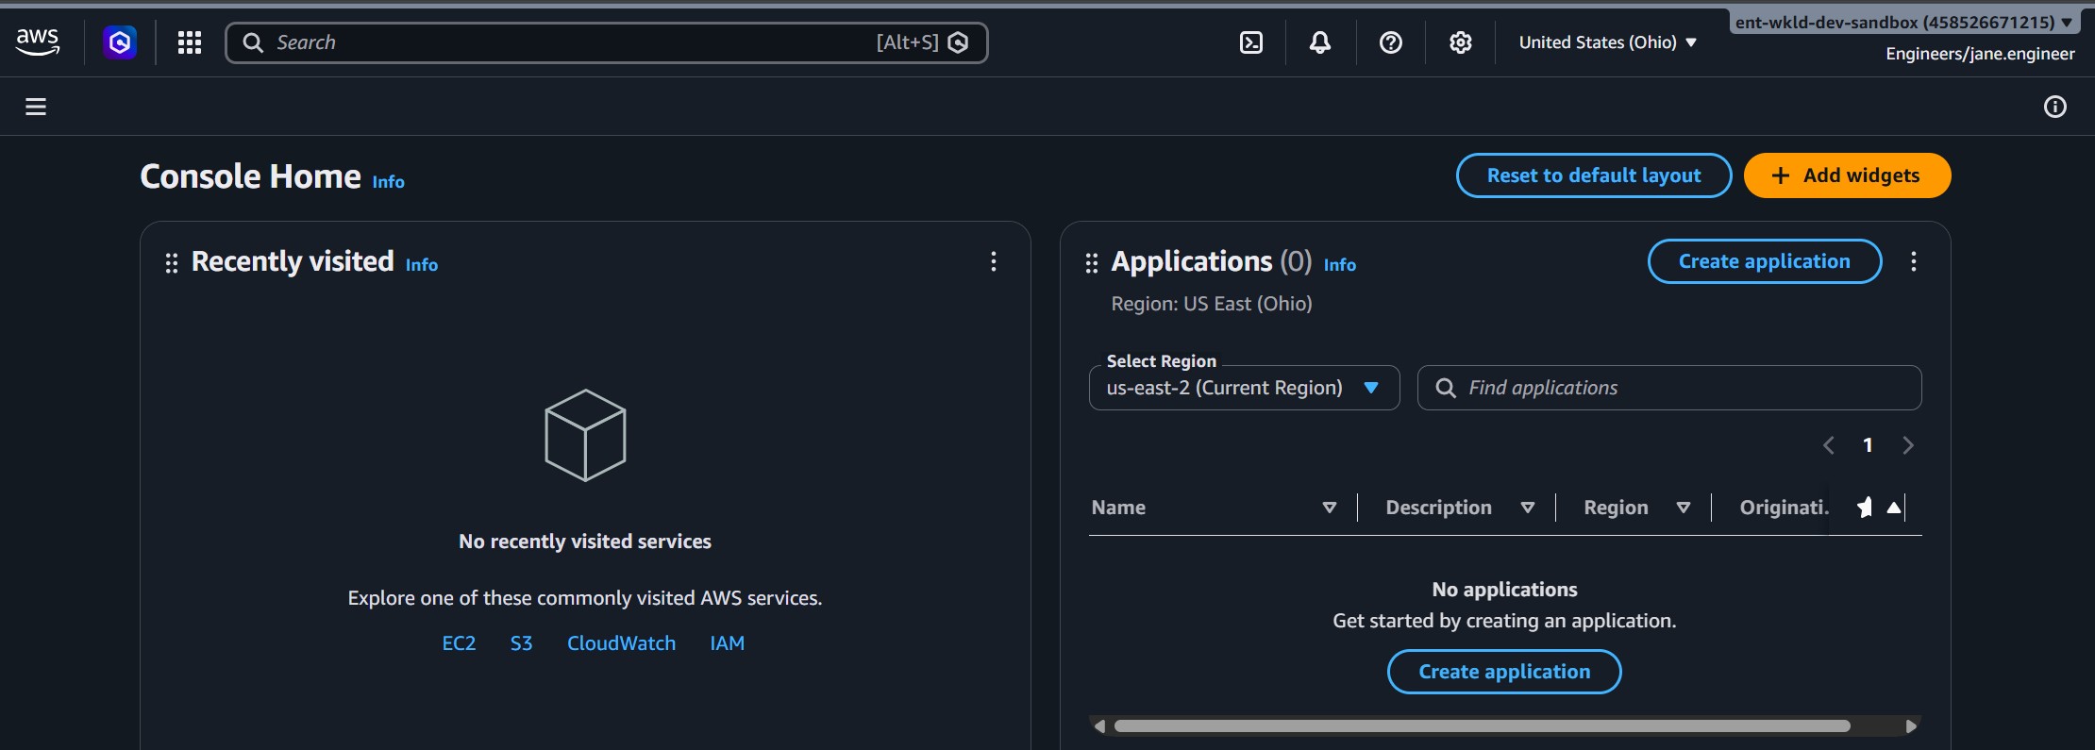2095x750 pixels.
Task: Open the CloudShell terminal icon
Action: tap(1251, 42)
